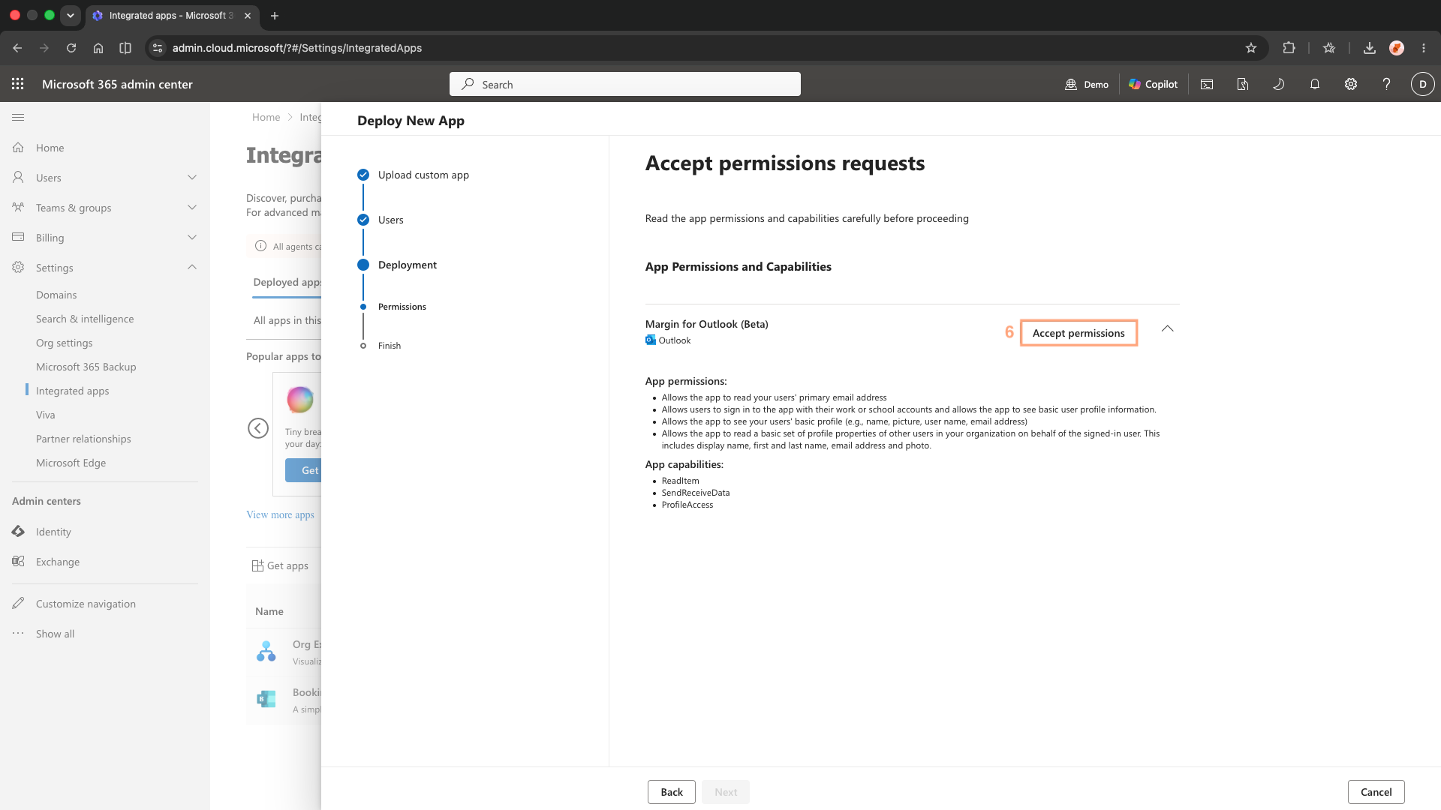Reload the page with browser refresh icon
1441x810 pixels.
click(x=71, y=48)
